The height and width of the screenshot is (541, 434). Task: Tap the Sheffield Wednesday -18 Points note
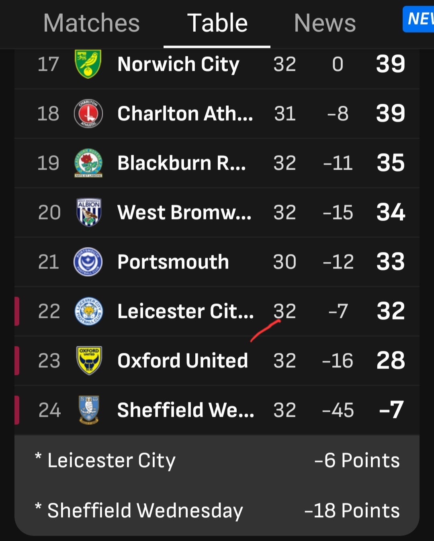point(217,510)
